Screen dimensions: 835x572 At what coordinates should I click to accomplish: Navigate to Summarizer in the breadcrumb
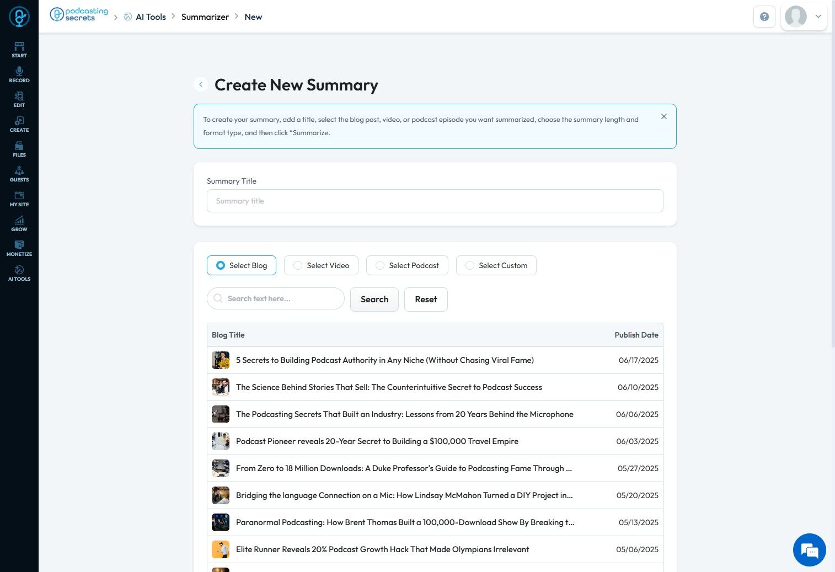[x=205, y=17]
